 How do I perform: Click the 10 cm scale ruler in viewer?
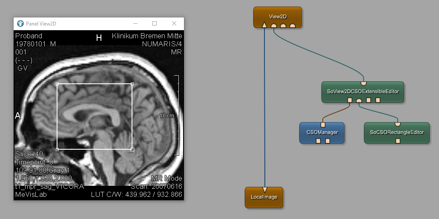pos(177,115)
